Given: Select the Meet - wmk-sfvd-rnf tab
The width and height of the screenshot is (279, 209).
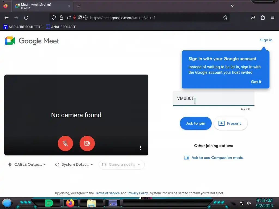Looking at the screenshot, I should click(42, 6).
